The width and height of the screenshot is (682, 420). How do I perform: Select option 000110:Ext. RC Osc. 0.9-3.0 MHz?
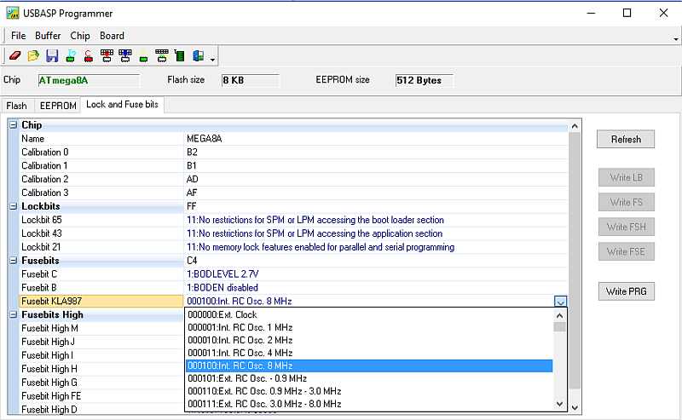point(369,391)
